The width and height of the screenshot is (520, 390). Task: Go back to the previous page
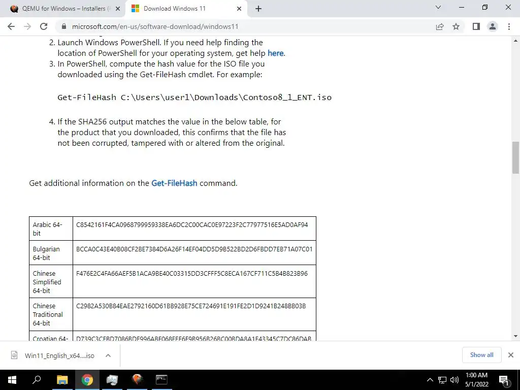pyautogui.click(x=11, y=26)
